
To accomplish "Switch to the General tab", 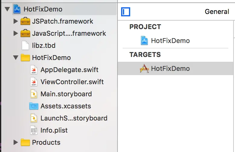I will [217, 12].
